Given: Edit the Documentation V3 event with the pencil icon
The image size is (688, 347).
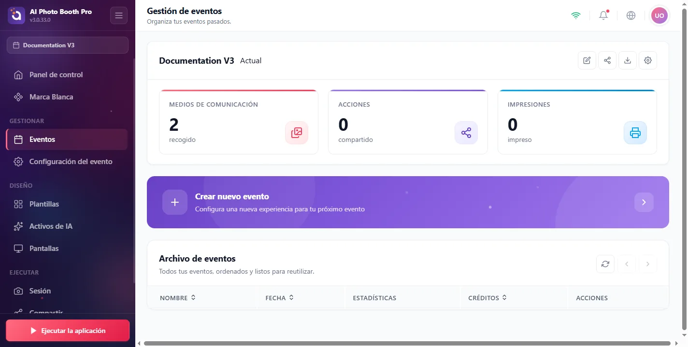Looking at the screenshot, I should [587, 60].
